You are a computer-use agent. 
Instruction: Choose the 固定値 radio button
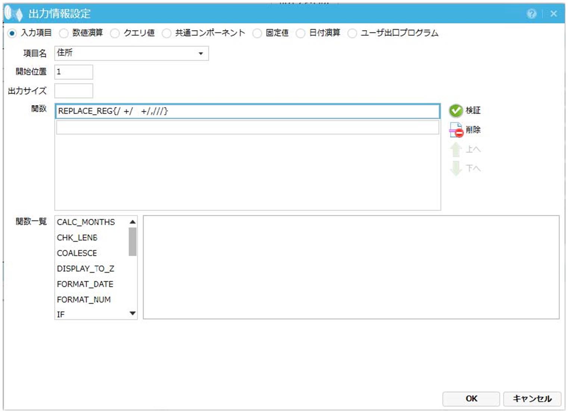tap(257, 33)
